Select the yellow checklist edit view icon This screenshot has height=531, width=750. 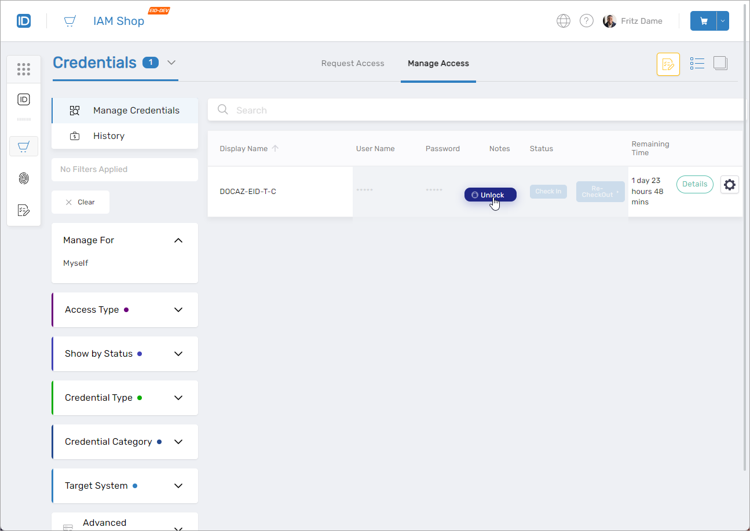click(x=668, y=64)
